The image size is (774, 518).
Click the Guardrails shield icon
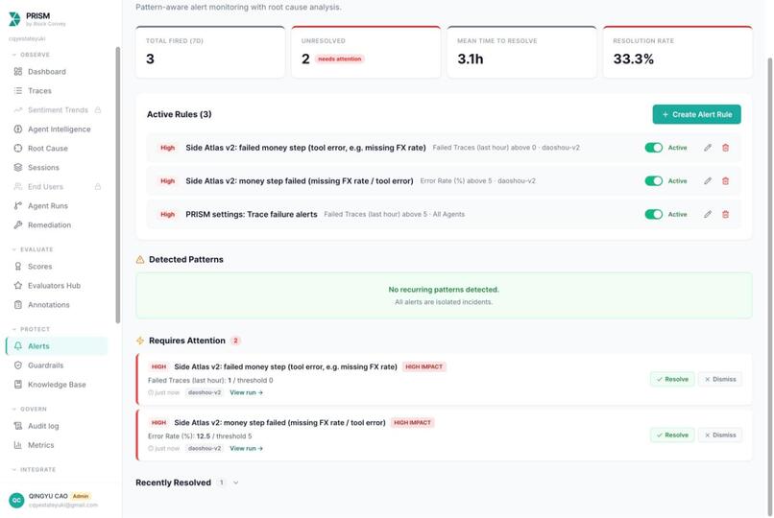18,365
